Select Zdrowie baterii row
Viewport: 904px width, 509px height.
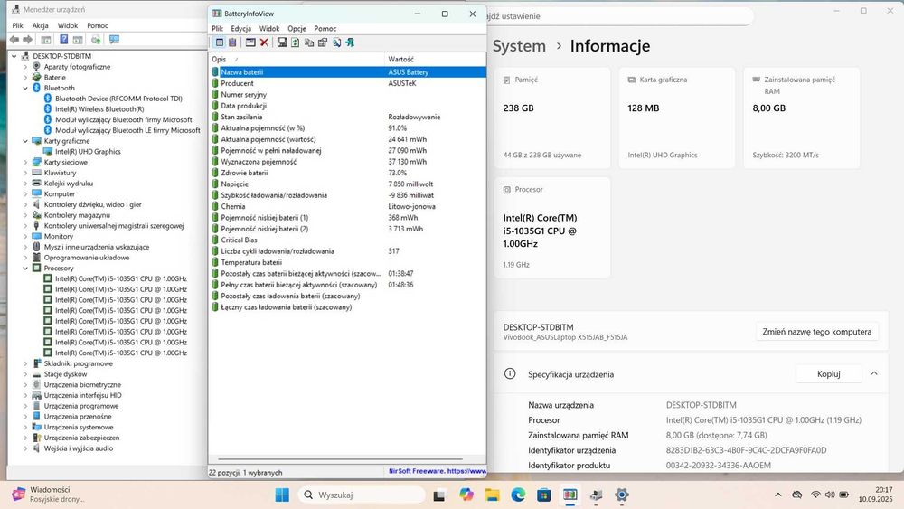[348, 173]
